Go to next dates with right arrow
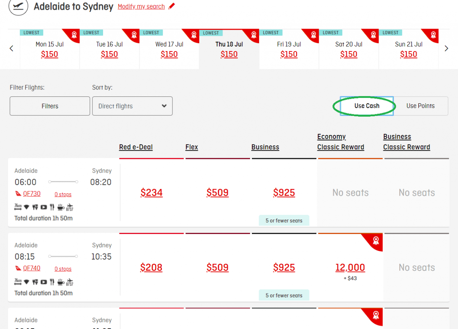Screen dimensions: 458x329 446,48
